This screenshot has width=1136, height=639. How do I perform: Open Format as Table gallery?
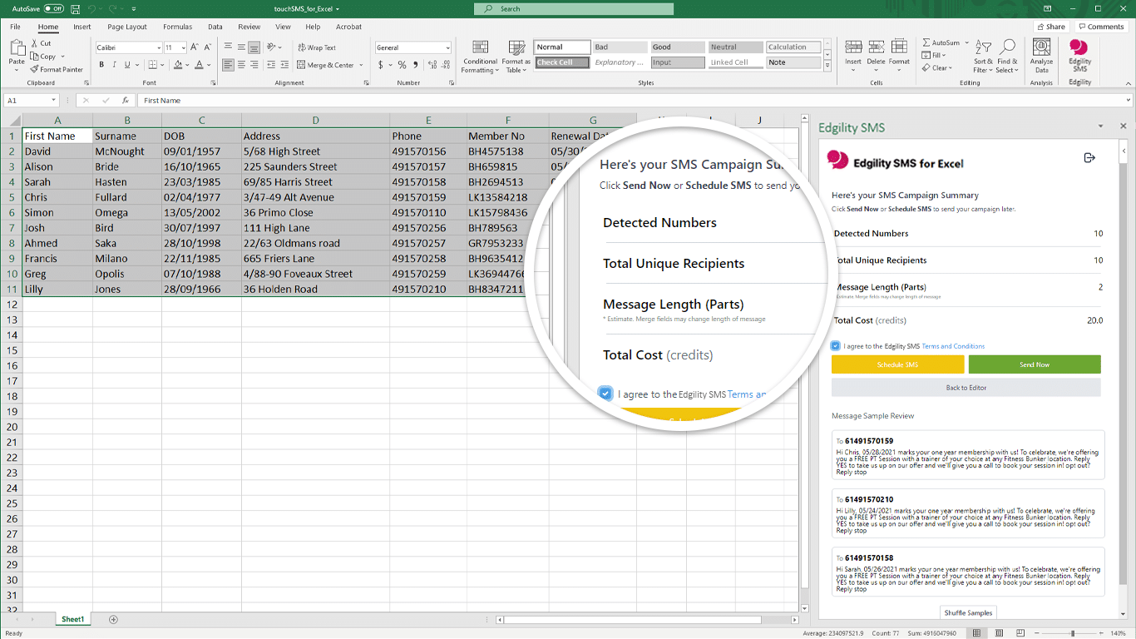(x=516, y=57)
